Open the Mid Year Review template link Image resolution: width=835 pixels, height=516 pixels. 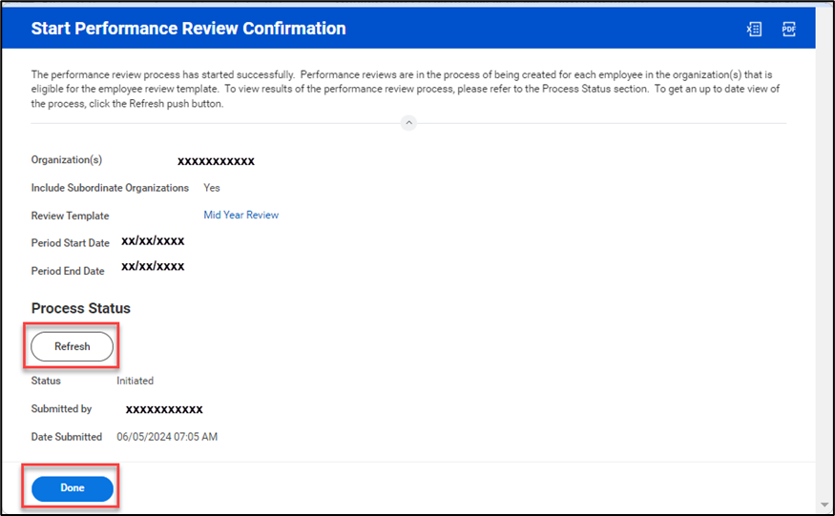coord(240,216)
